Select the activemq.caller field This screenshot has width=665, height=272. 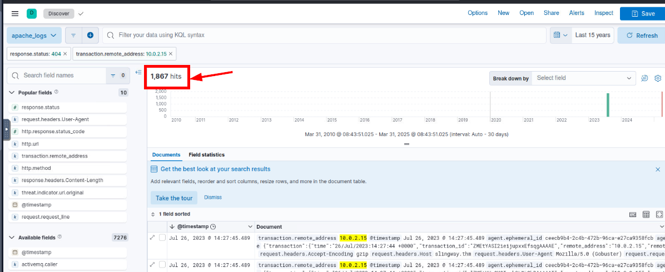(x=68, y=265)
